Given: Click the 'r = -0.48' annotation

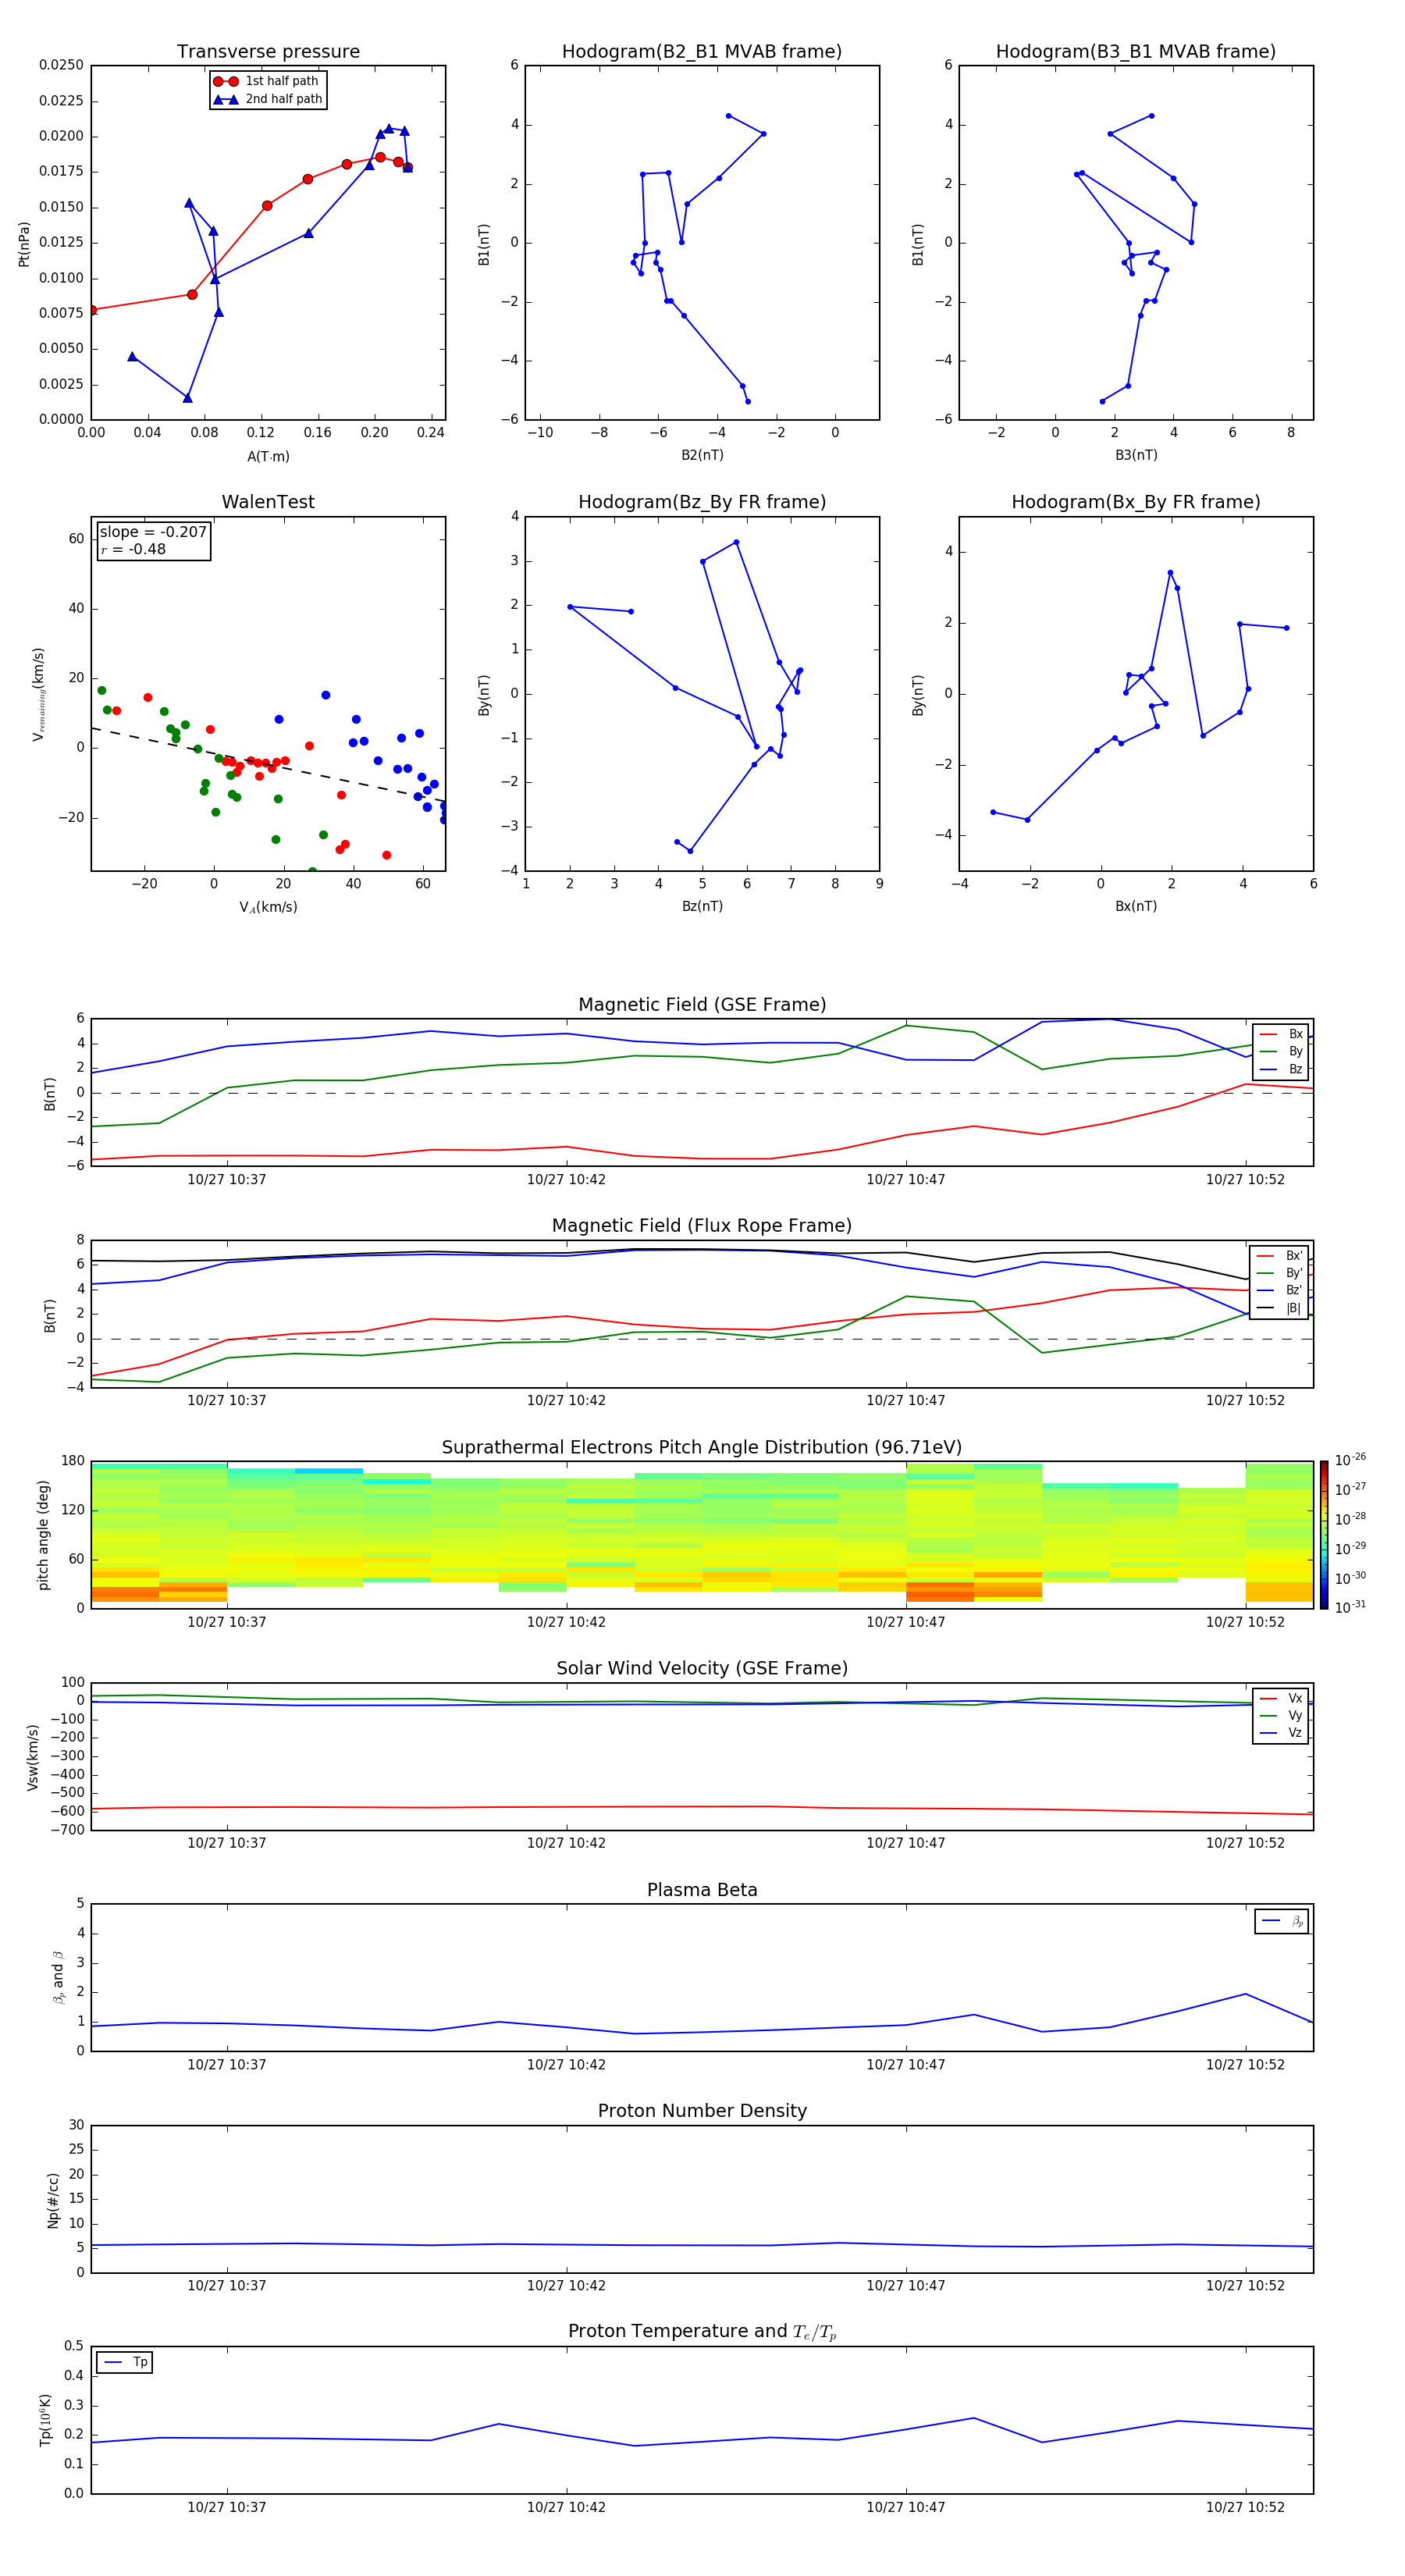Looking at the screenshot, I should point(133,549).
